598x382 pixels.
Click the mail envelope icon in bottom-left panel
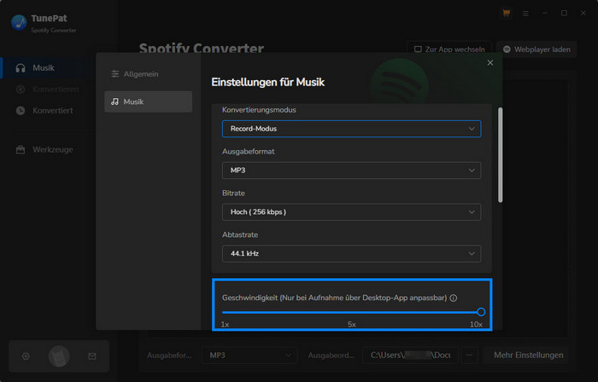pos(92,356)
